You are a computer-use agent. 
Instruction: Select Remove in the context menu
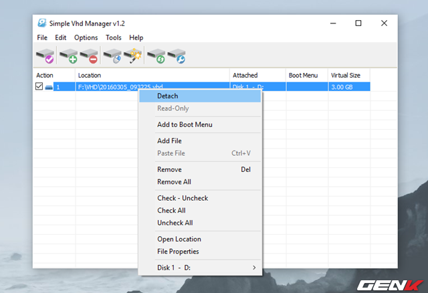click(x=200, y=169)
